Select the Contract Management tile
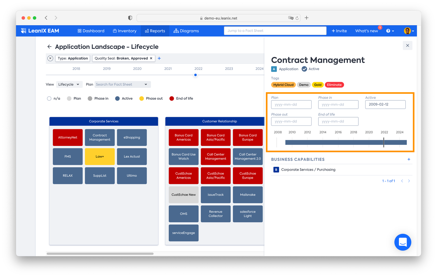437x277 pixels. point(100,137)
